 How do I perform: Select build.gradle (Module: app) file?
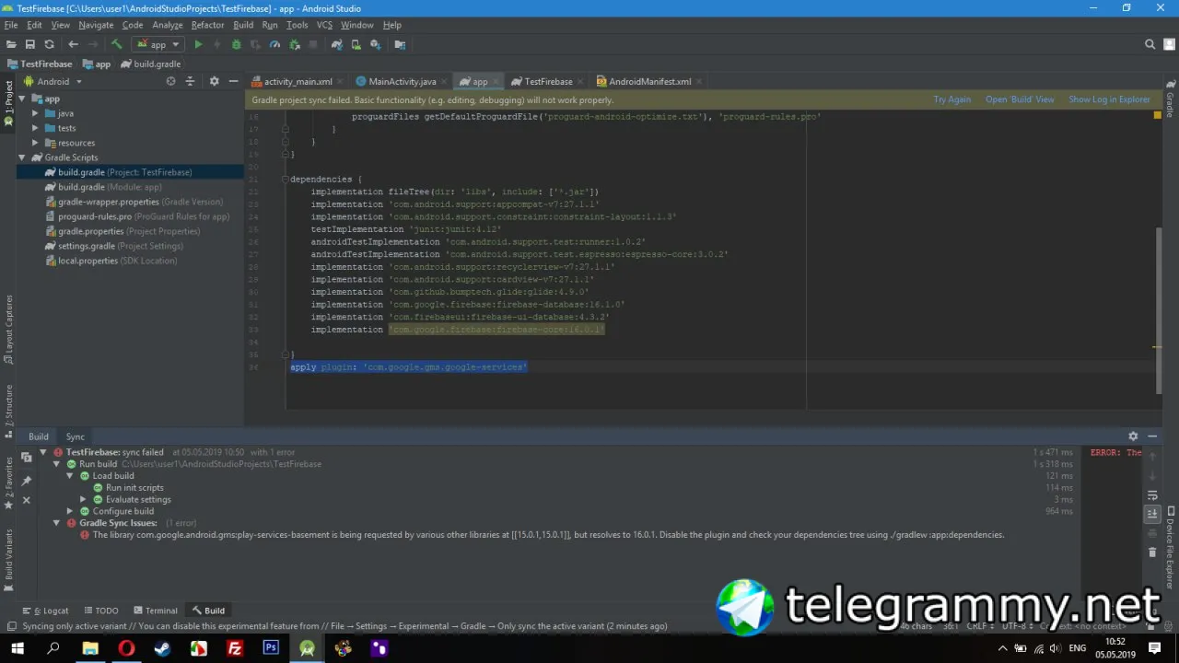[109, 187]
